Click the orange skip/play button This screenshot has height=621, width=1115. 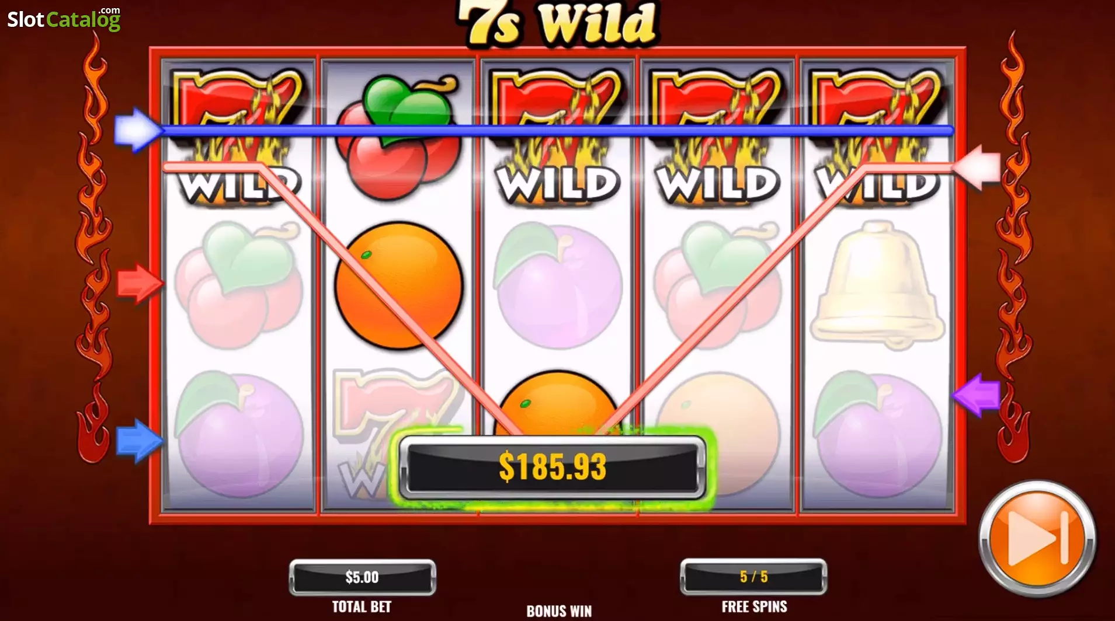(x=1037, y=538)
